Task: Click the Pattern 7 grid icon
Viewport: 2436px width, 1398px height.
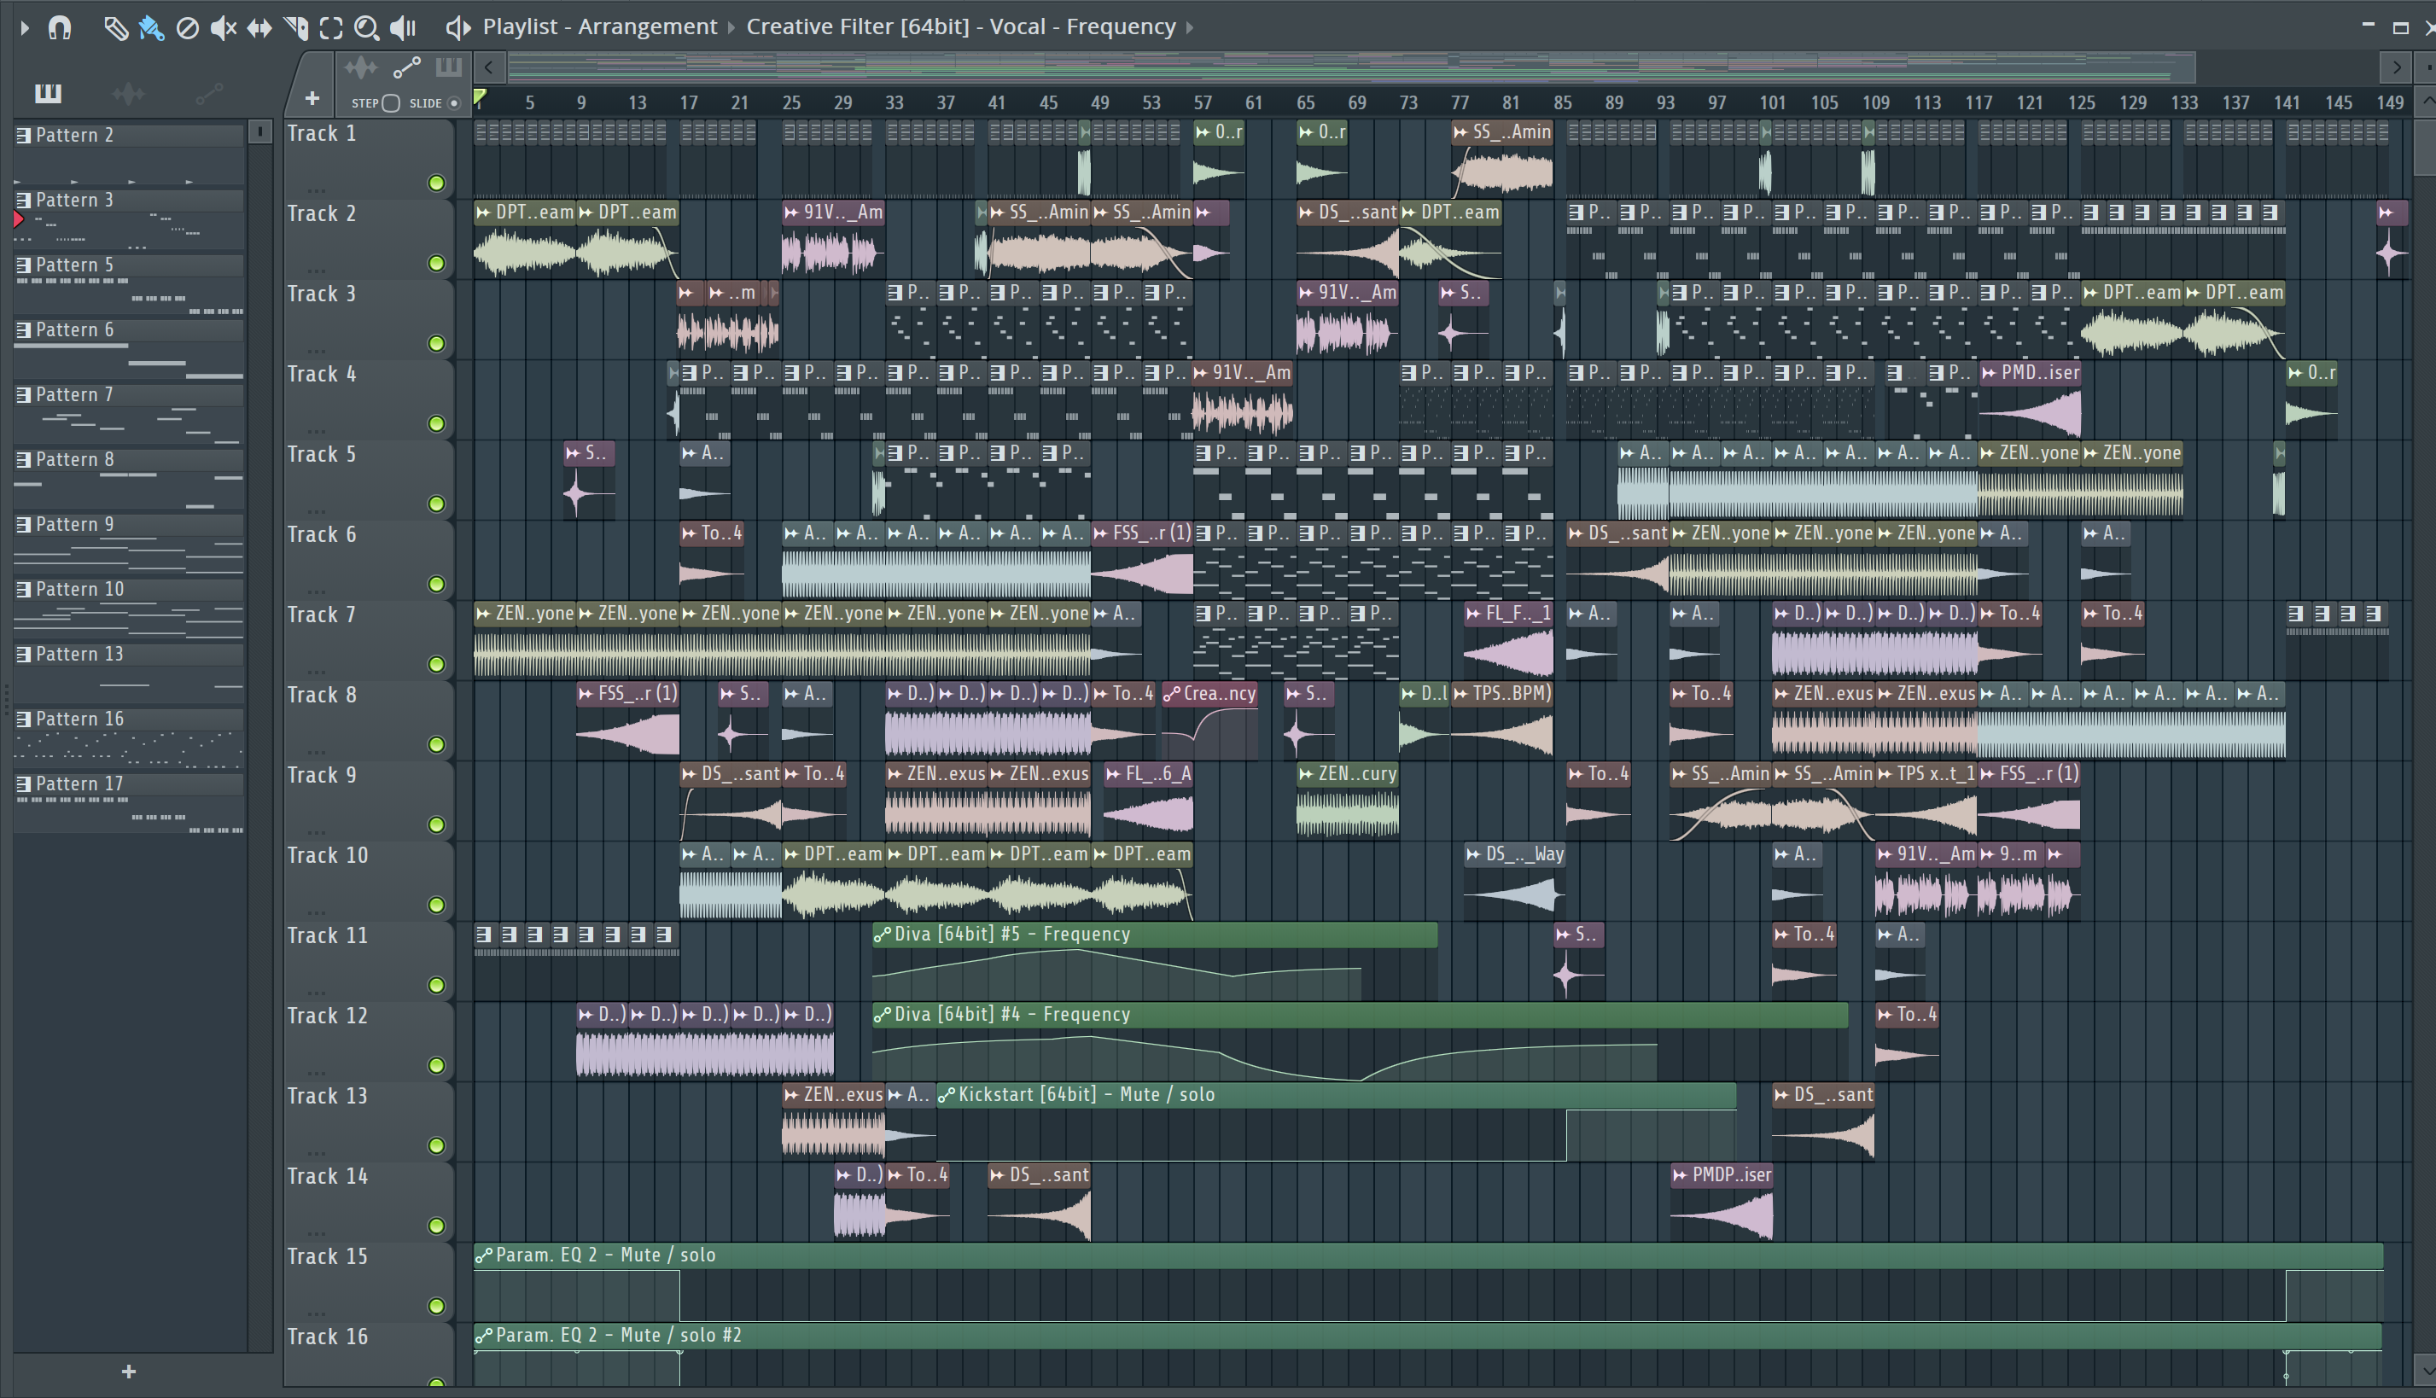Action: (x=24, y=394)
